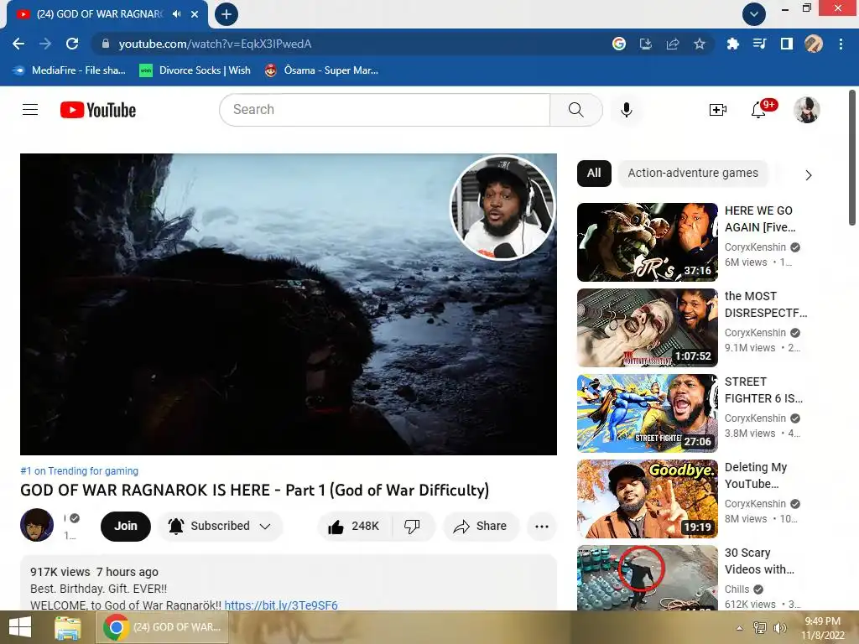Open Chrome three-dot menu
This screenshot has height=644, width=859.
pos(841,44)
